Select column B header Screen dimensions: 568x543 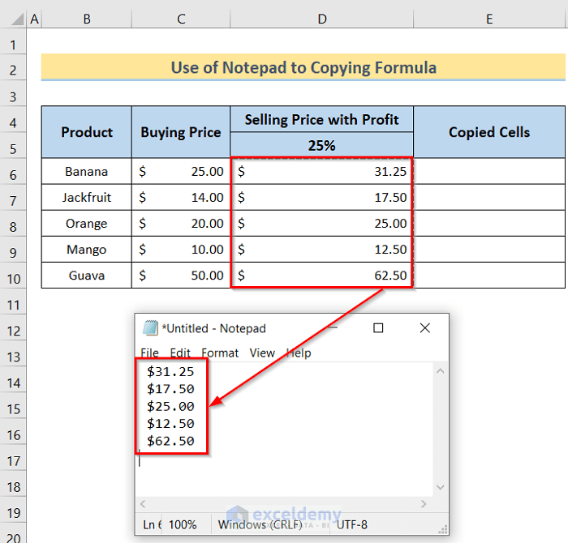point(87,19)
